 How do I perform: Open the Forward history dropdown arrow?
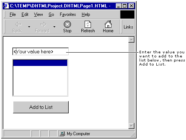coord(54,27)
